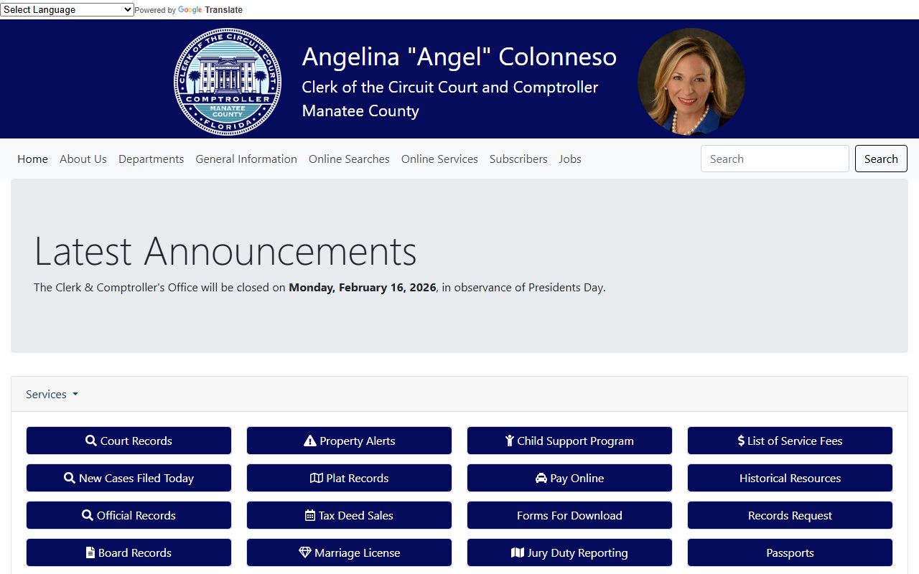
Task: Click the Manatee County Clerk seal logo
Action: point(228,82)
